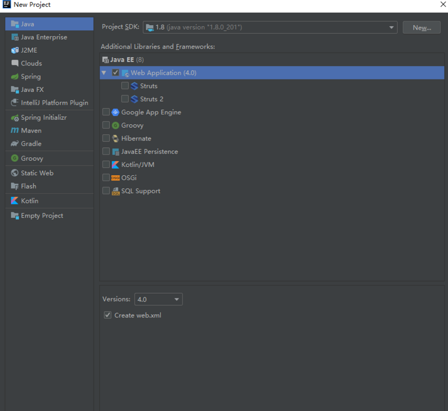Enable the Struts checkbox
Image resolution: width=448 pixels, height=411 pixels.
coord(125,86)
